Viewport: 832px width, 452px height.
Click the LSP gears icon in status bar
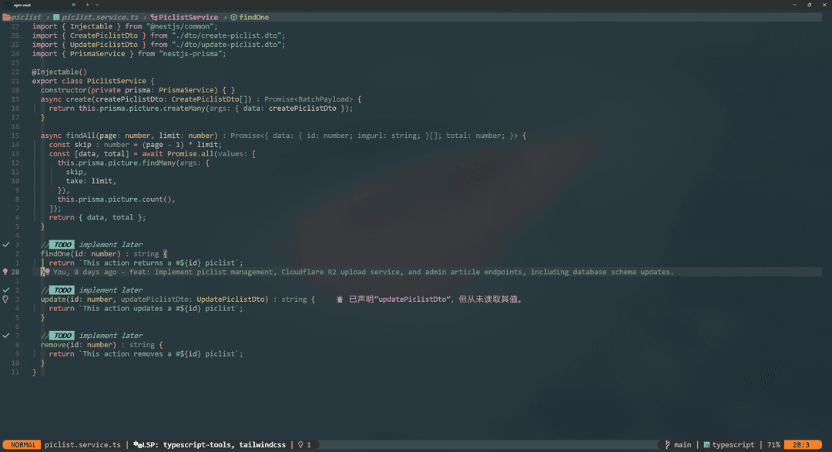137,444
